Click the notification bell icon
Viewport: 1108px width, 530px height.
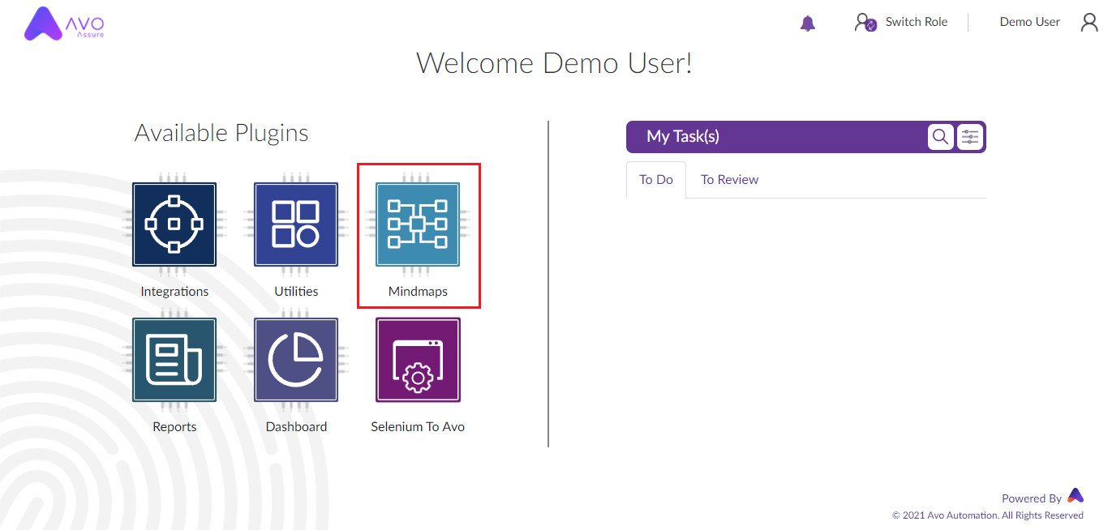pyautogui.click(x=807, y=24)
